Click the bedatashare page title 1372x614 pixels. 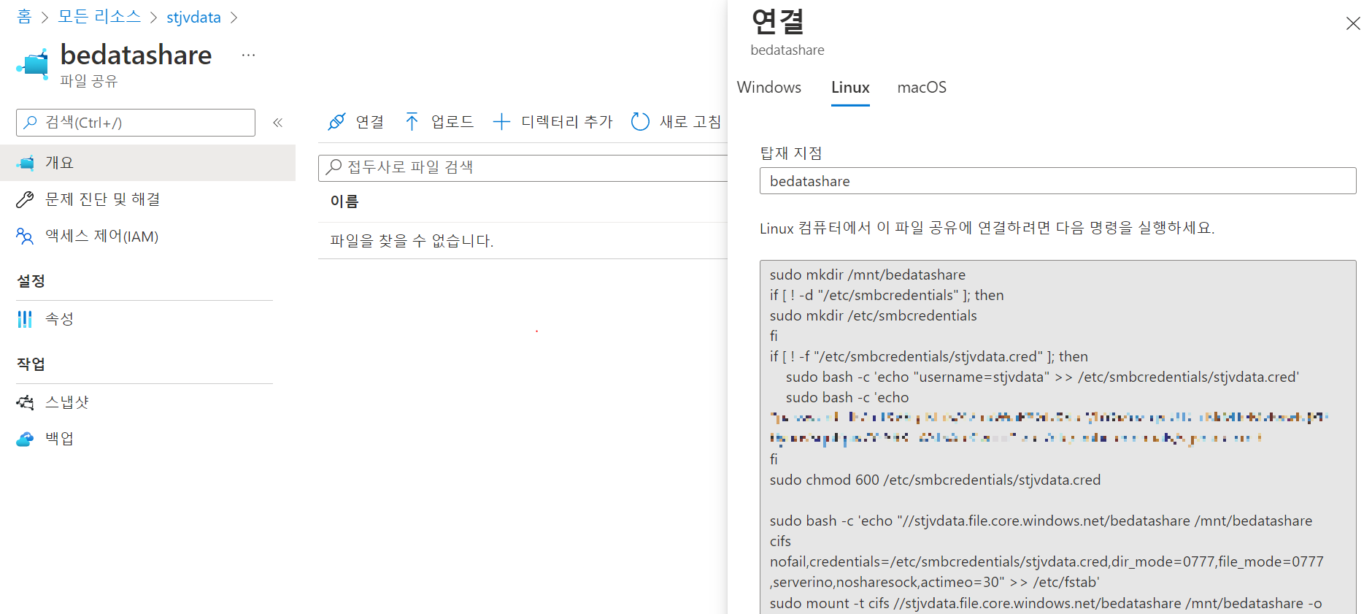136,55
